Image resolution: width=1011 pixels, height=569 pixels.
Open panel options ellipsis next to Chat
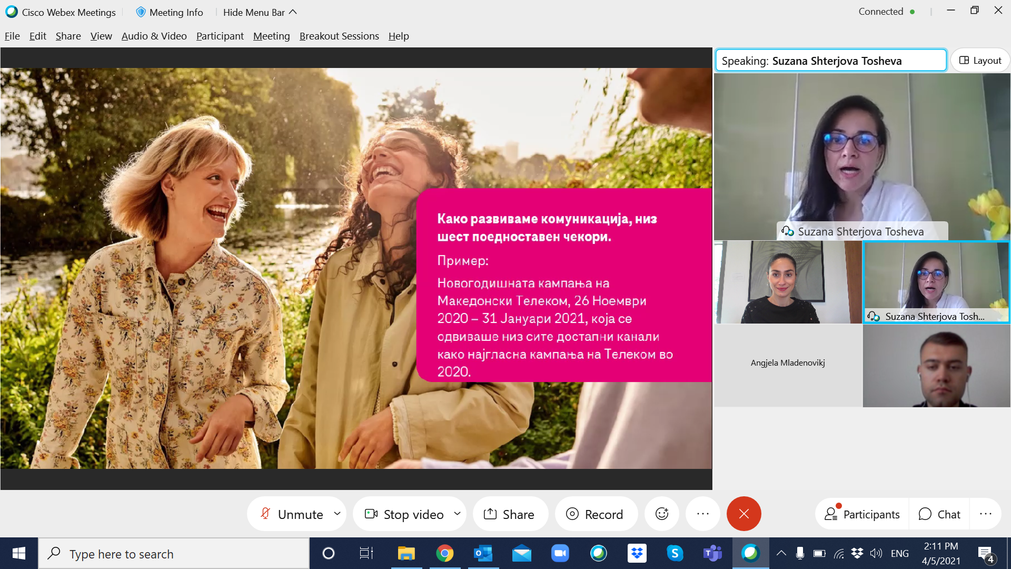pyautogui.click(x=985, y=514)
